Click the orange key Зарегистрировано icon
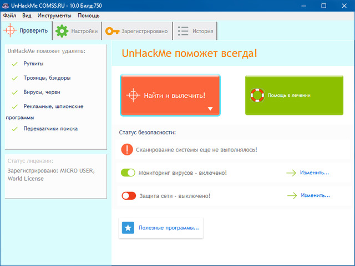 (x=112, y=31)
